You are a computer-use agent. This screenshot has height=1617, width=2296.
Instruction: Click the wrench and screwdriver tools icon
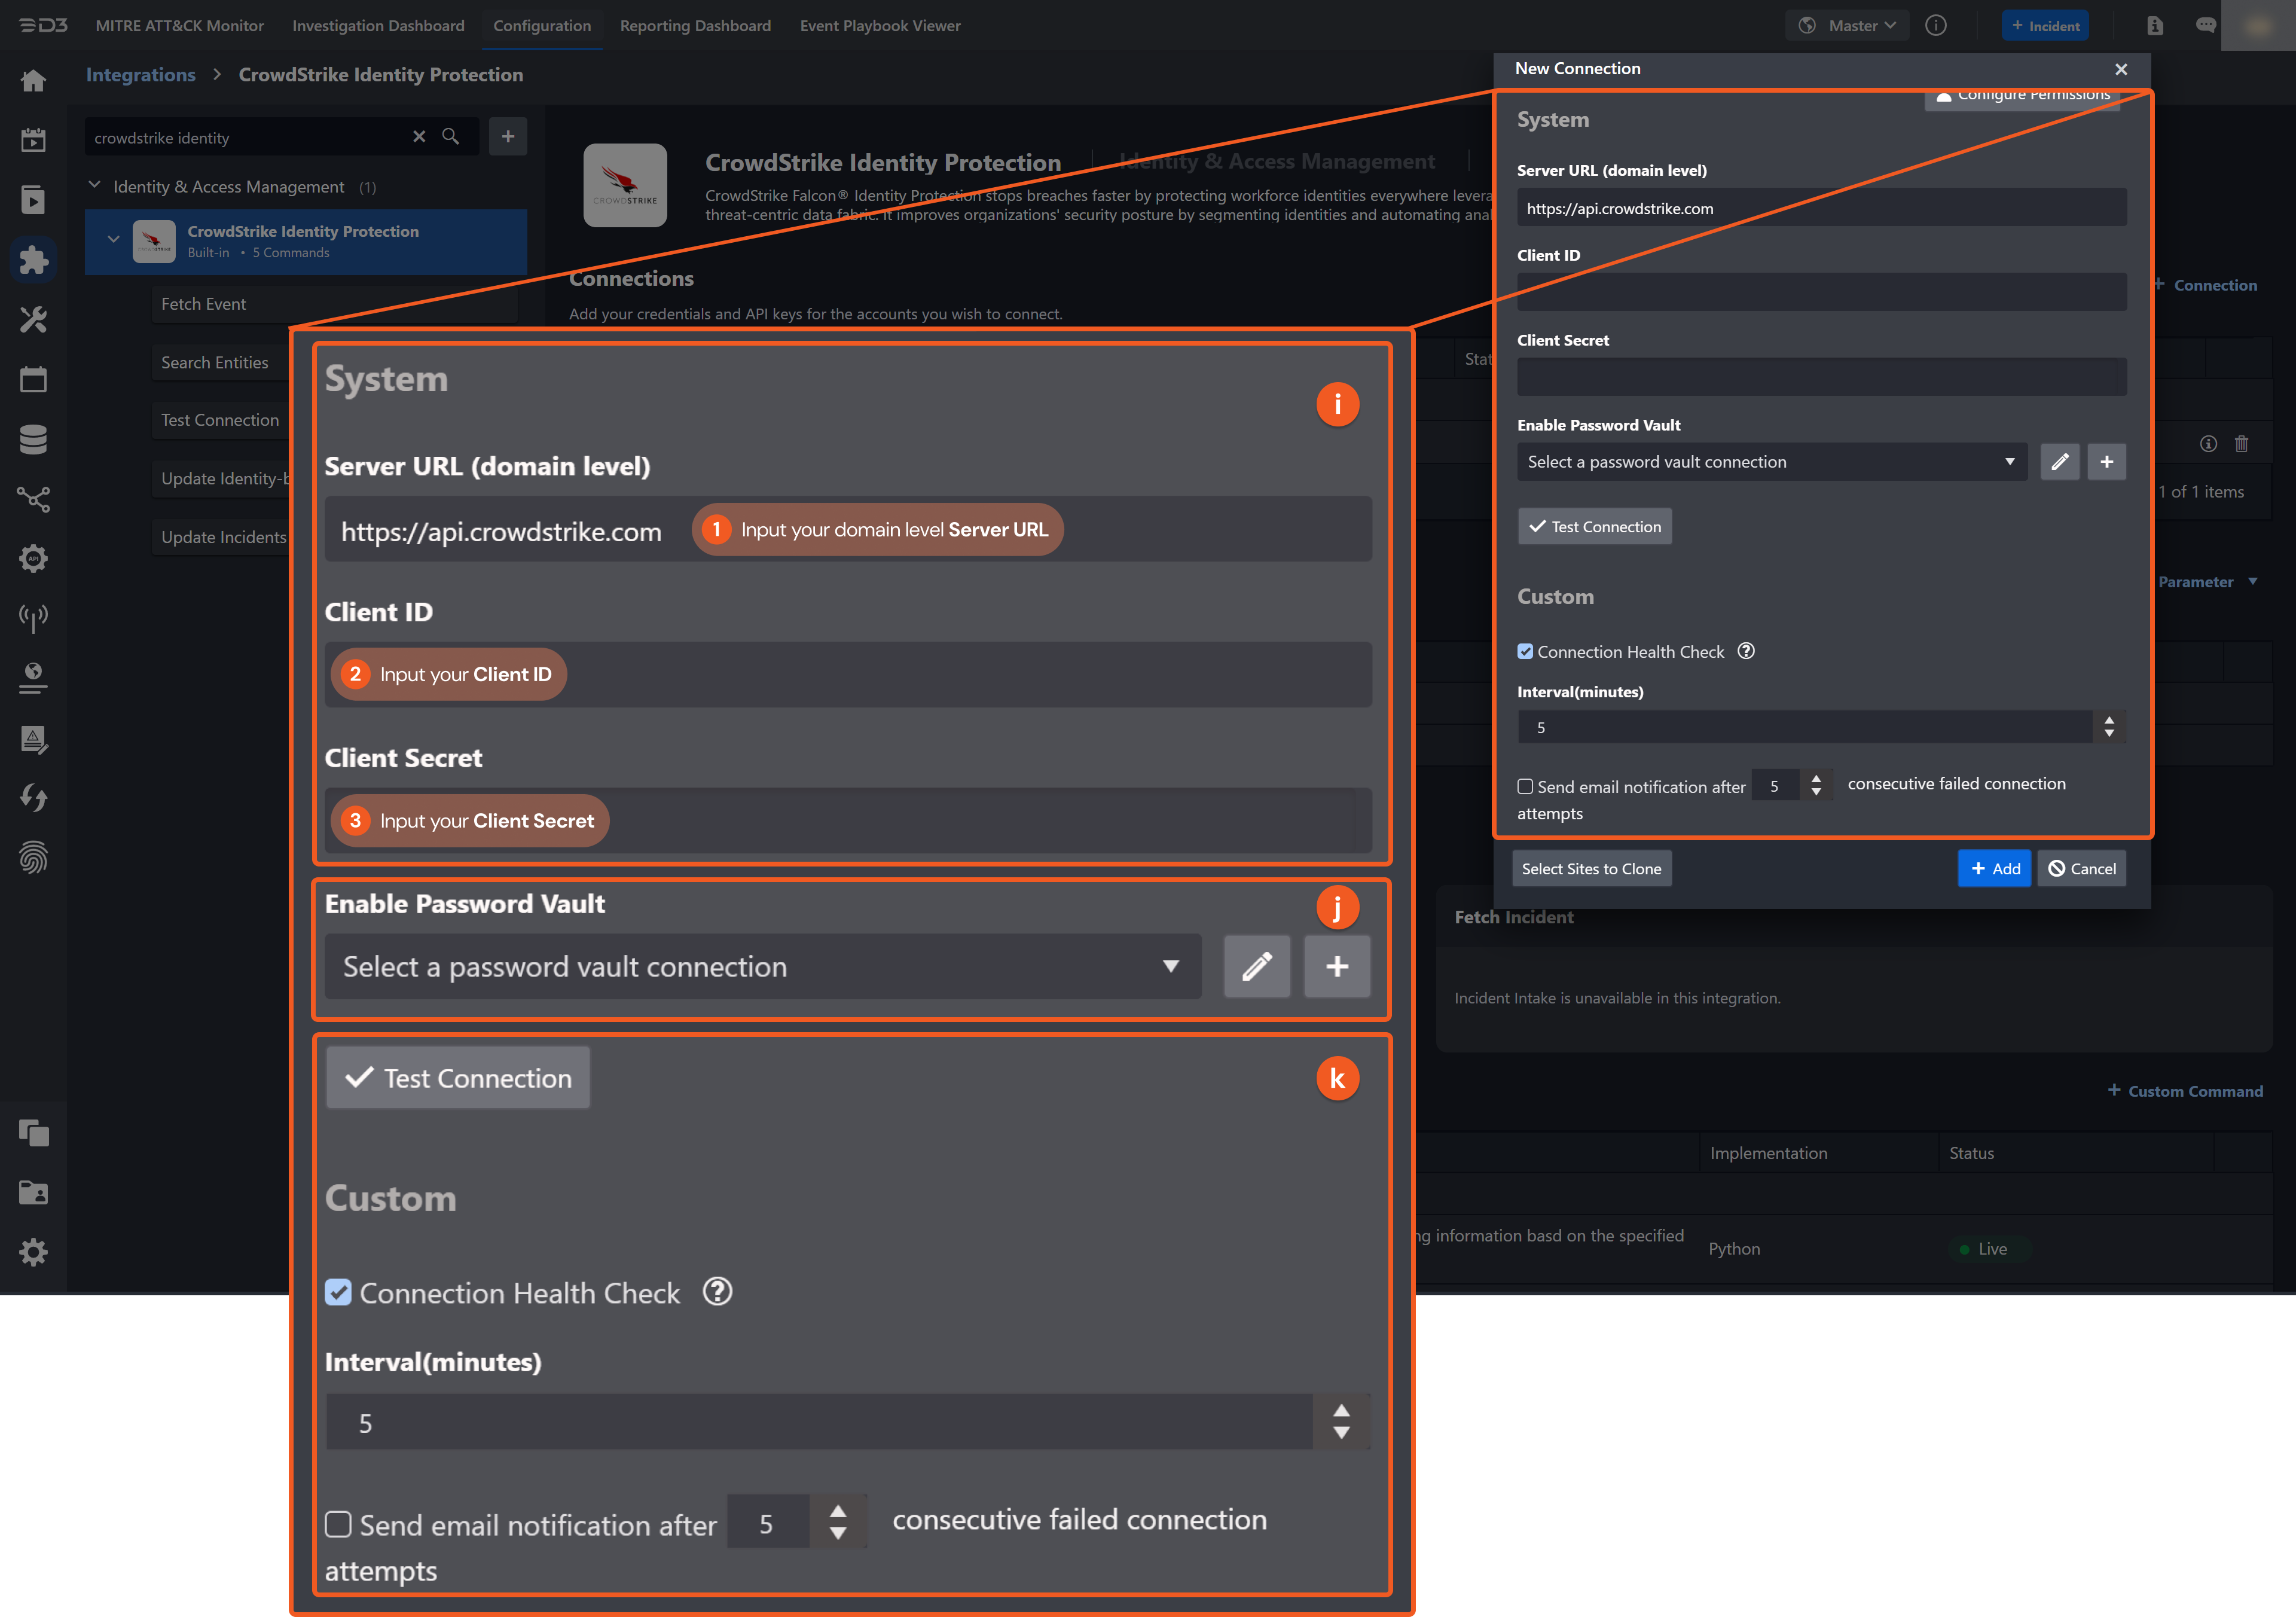(x=33, y=320)
